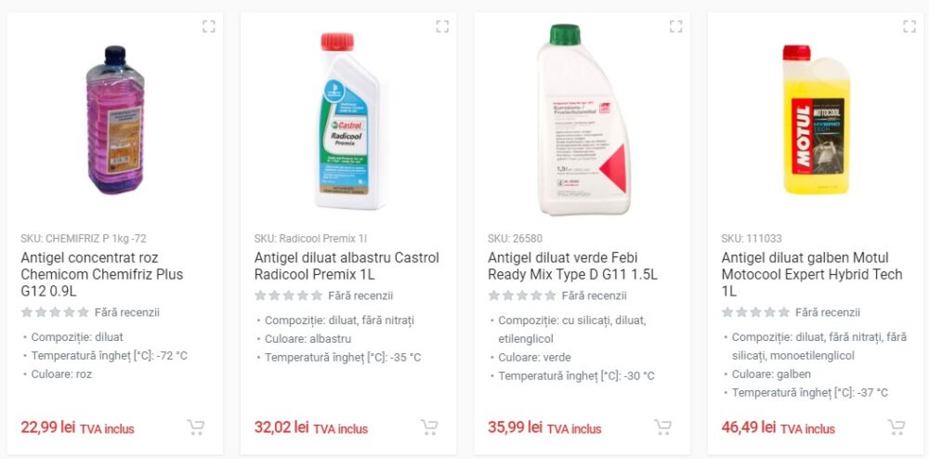Click the white Febi bottle image
Viewport: 929px width, 459px height.
coord(583,120)
